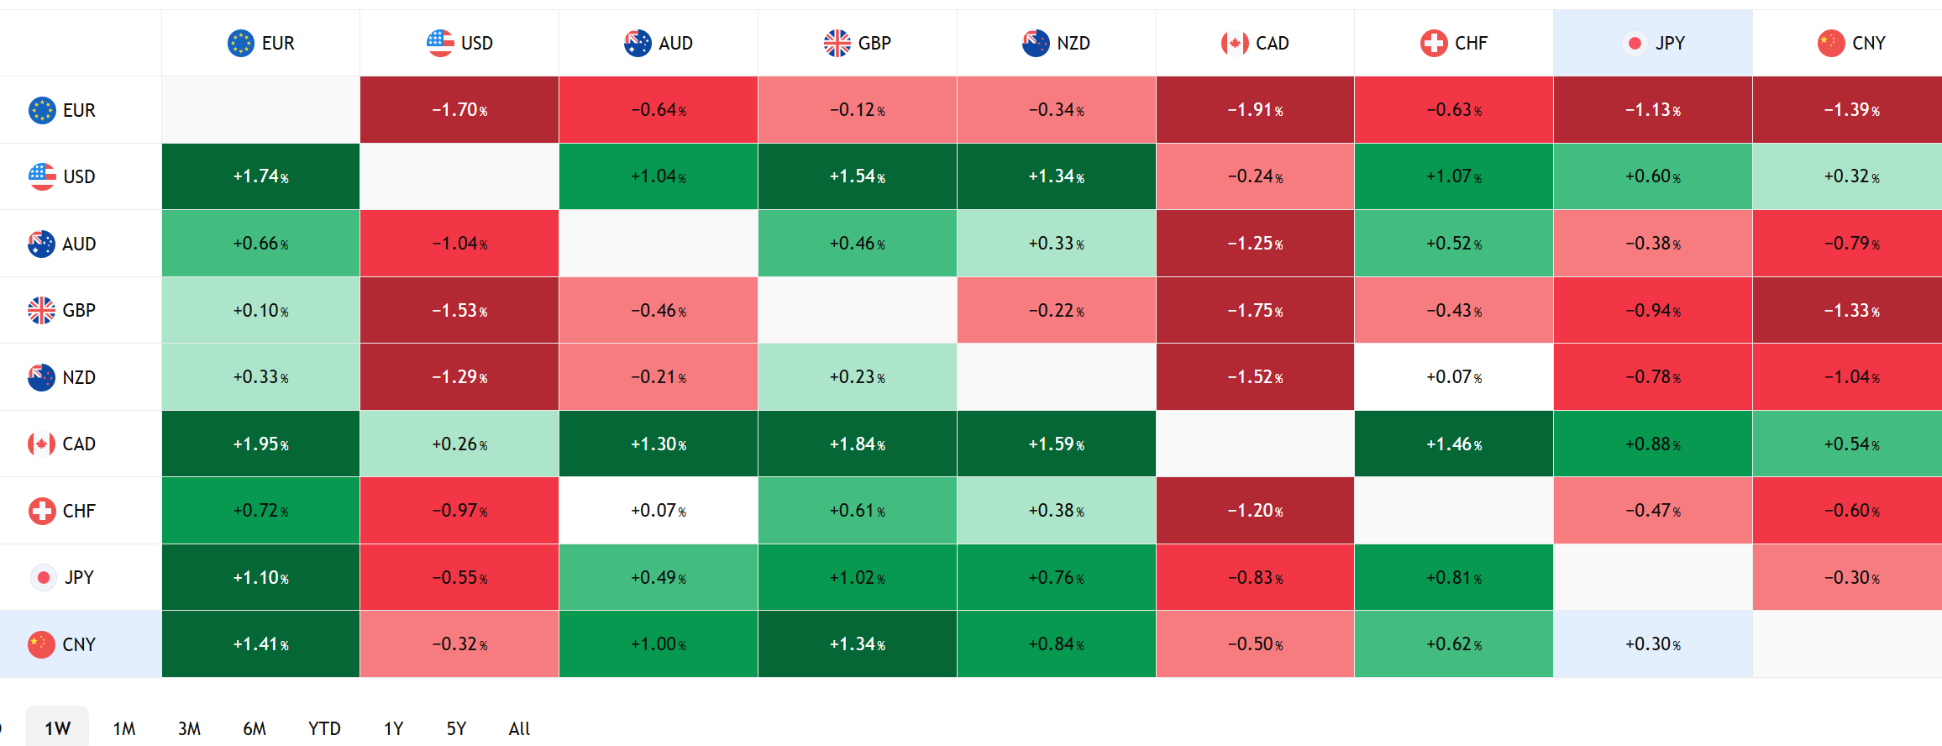
Task: Click the NZD/CHF cell showing +0.07%
Action: pyautogui.click(x=1453, y=377)
